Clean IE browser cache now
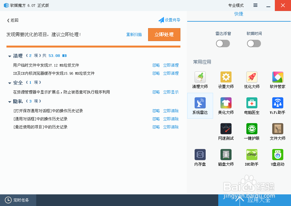Viewport: 291px width, 206px height. tap(171, 73)
